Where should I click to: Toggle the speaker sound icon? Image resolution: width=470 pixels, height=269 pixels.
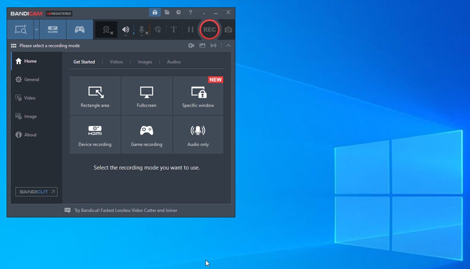(125, 29)
